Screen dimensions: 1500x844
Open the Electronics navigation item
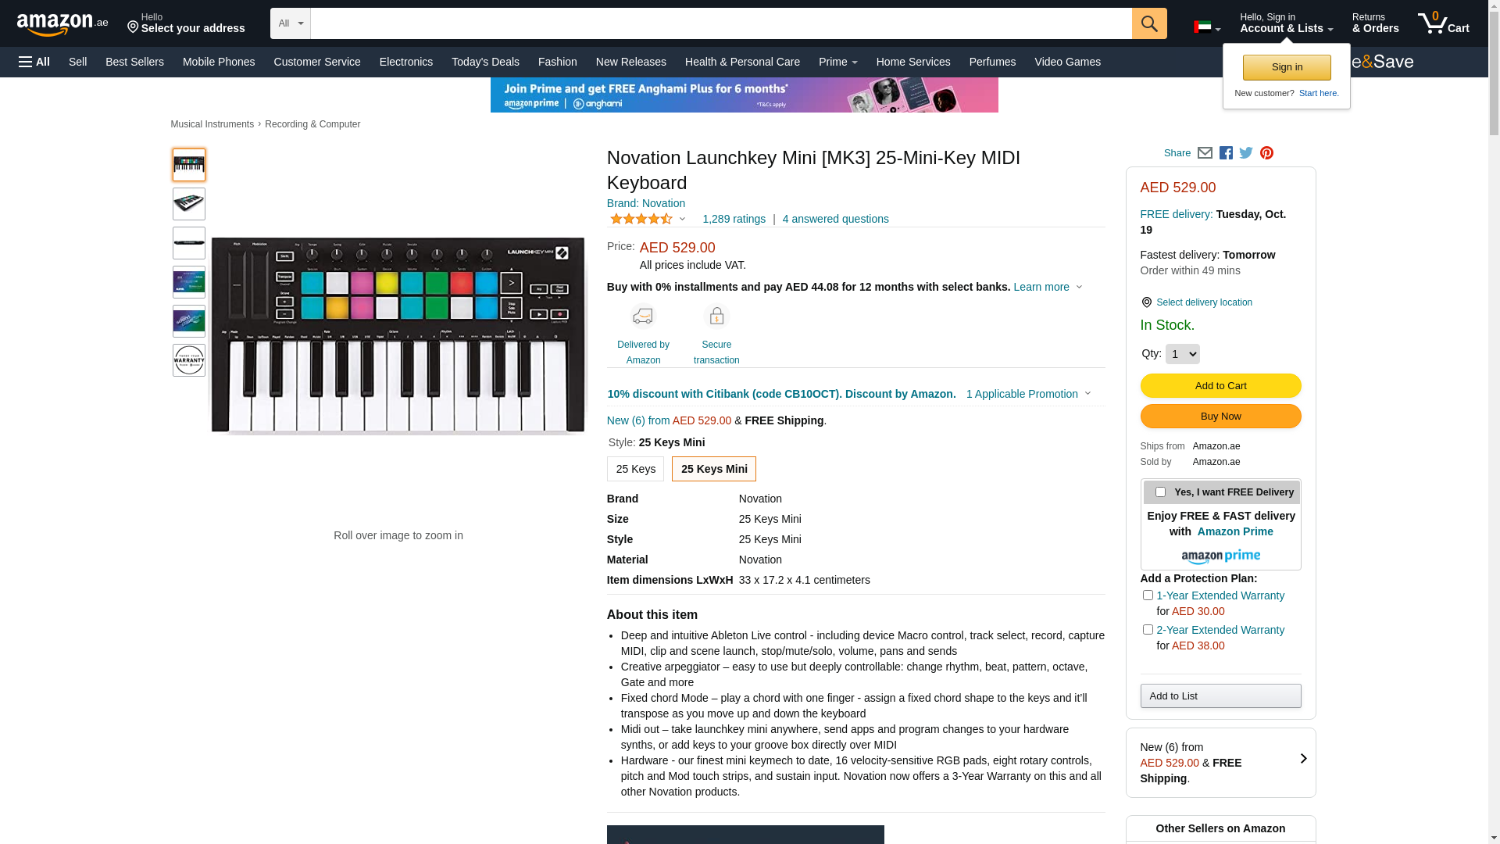(406, 62)
